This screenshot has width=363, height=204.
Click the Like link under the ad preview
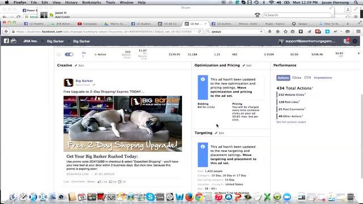[x=66, y=181]
